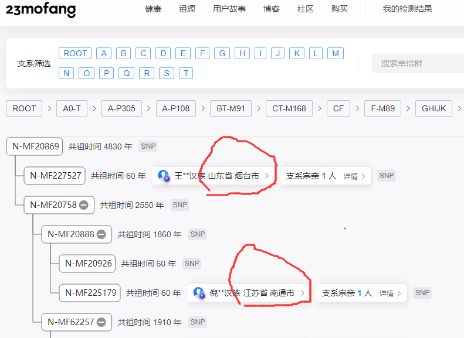This screenshot has height=338, width=464.
Task: Open 详情 for N-MF225179 支系宗亲
Action: 390,293
